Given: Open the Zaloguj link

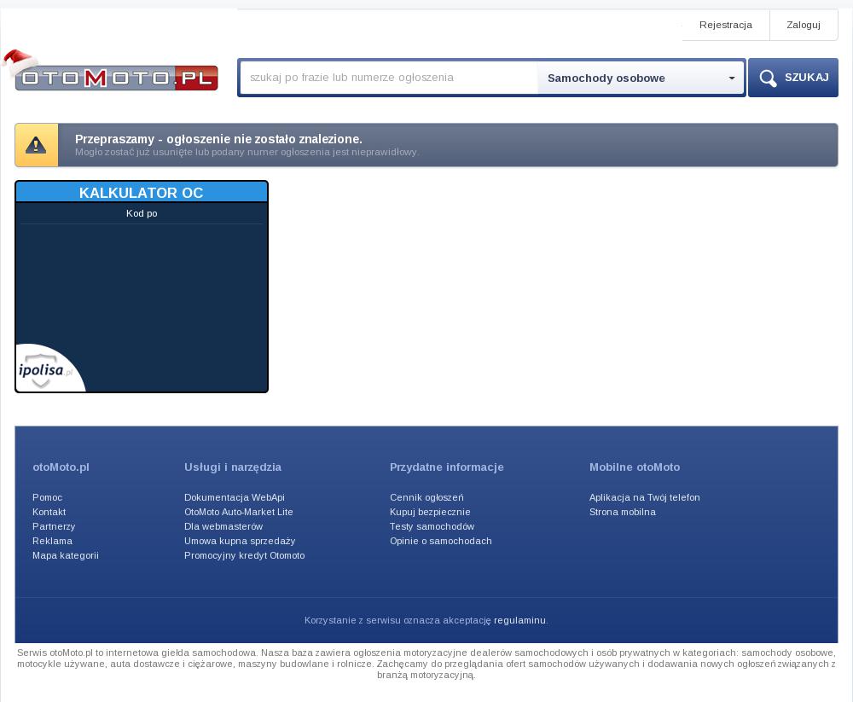Looking at the screenshot, I should coord(804,25).
